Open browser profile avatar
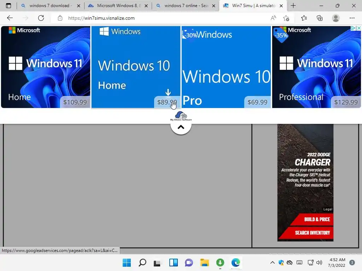Screen dimensions: 362x271 336,18
